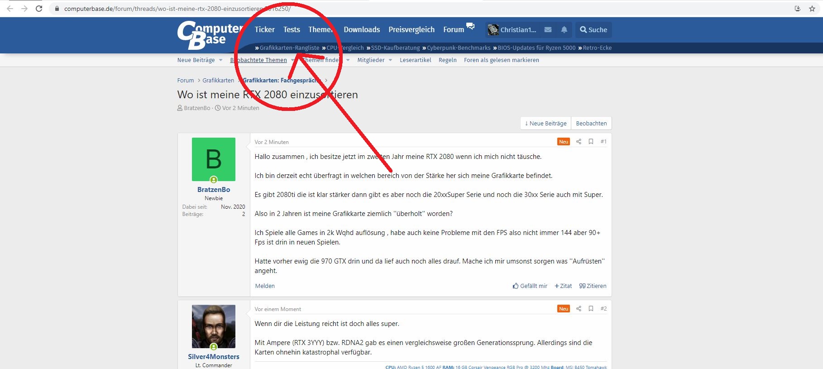Open the notifications bell icon

pos(564,30)
